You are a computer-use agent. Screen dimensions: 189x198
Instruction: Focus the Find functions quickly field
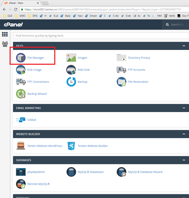click(101, 36)
